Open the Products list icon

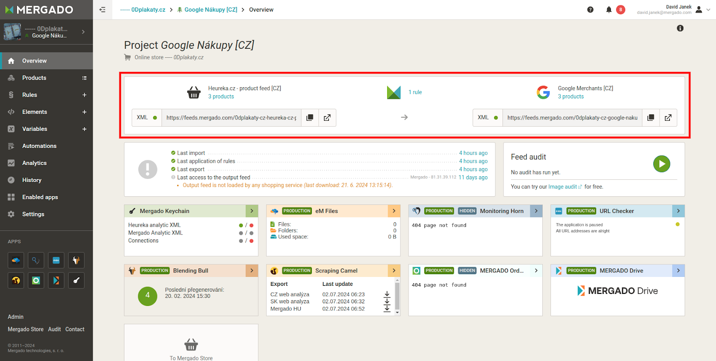(84, 78)
